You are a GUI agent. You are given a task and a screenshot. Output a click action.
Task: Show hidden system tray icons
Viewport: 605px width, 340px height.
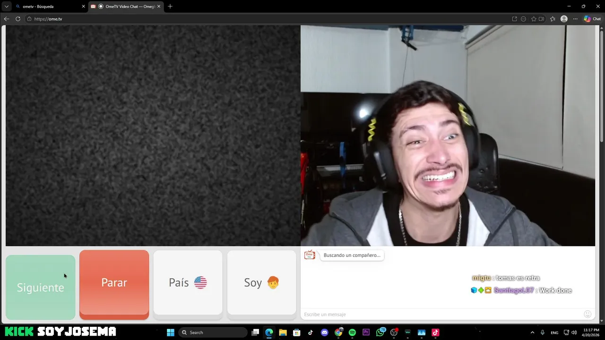coord(532,332)
